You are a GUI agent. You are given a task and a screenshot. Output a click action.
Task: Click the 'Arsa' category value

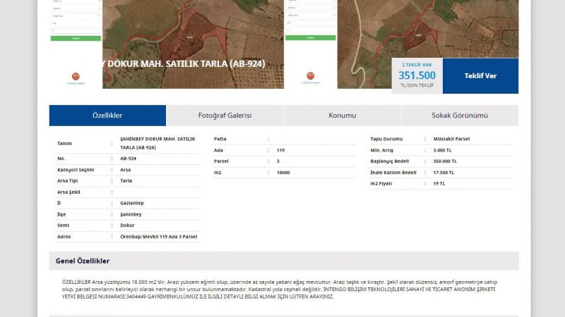point(126,170)
